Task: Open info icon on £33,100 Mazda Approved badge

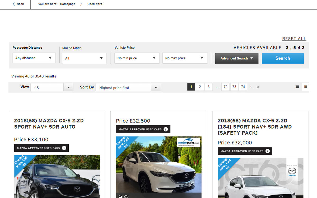Action: point(64,148)
